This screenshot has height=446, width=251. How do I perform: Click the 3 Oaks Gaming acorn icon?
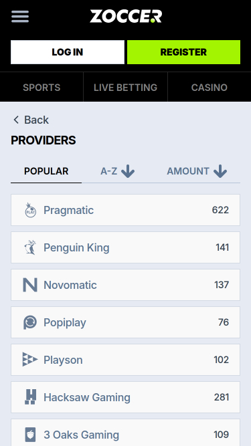30,435
